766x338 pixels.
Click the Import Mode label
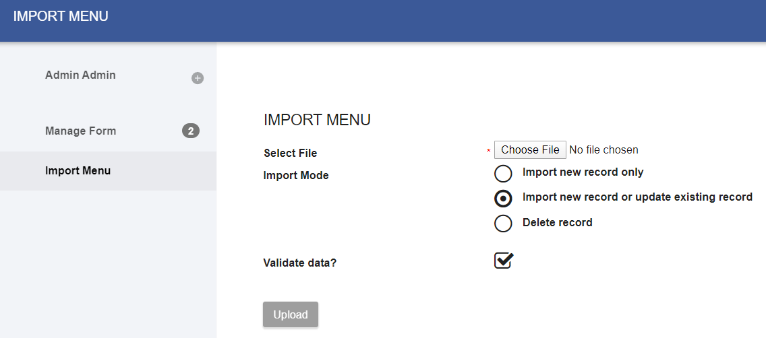point(295,176)
